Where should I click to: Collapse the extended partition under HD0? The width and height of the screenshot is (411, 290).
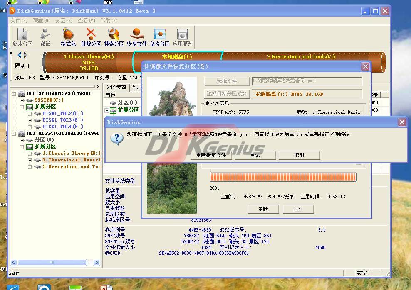22,107
